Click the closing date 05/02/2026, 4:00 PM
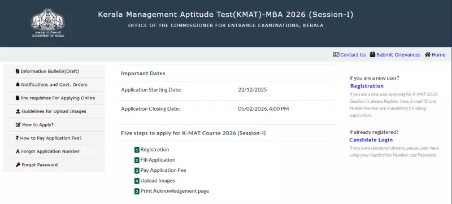This screenshot has height=204, width=452. [263, 109]
